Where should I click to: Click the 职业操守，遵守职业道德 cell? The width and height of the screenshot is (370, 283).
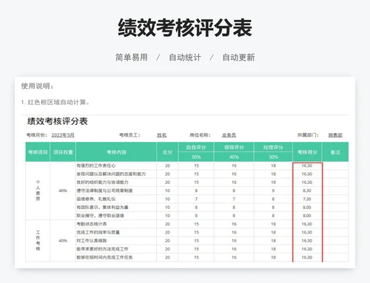(x=116, y=216)
